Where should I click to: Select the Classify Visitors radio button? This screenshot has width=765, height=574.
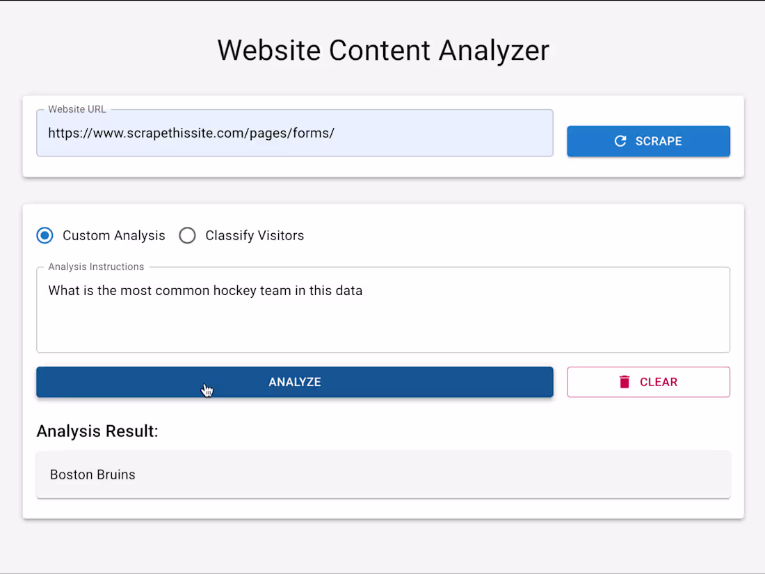coord(187,235)
